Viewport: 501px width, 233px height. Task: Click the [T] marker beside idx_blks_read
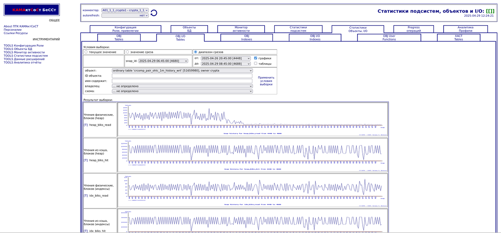[x=86, y=195]
